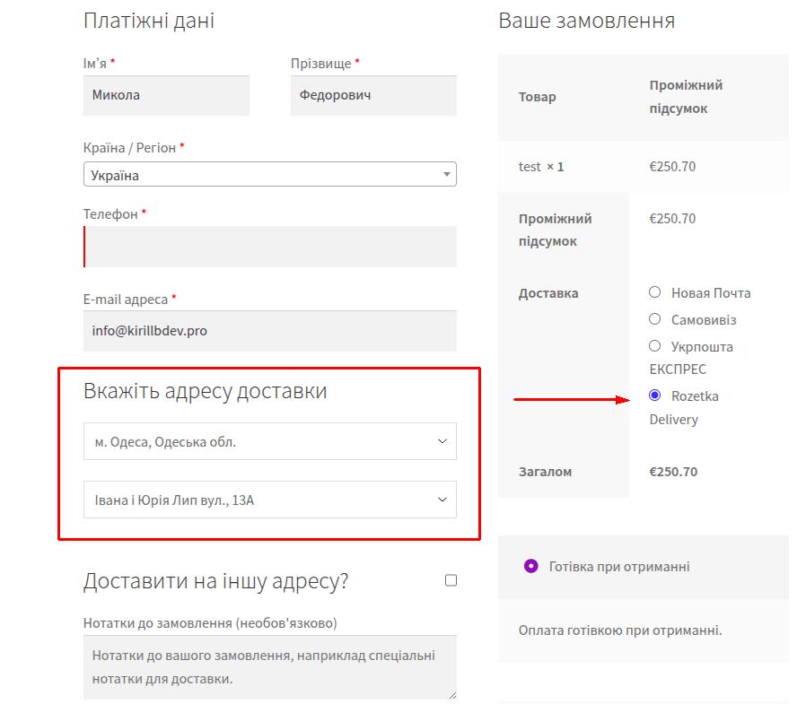The height and width of the screenshot is (704, 806).
Task: Focus the Прізвище surname field
Action: (373, 95)
